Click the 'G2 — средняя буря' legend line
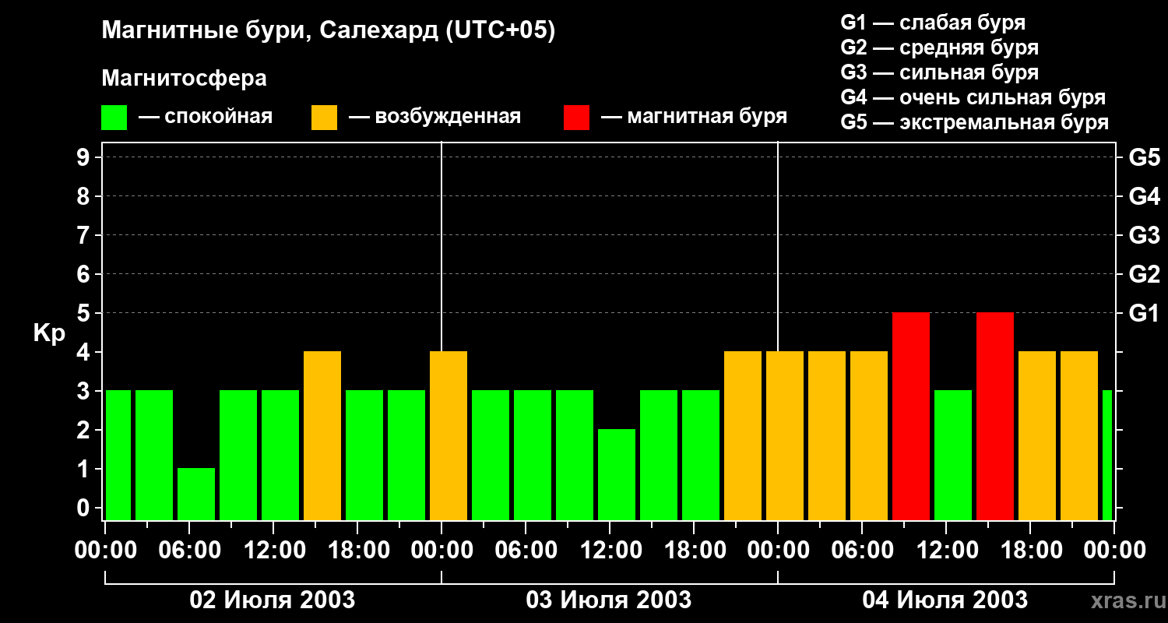 (940, 48)
